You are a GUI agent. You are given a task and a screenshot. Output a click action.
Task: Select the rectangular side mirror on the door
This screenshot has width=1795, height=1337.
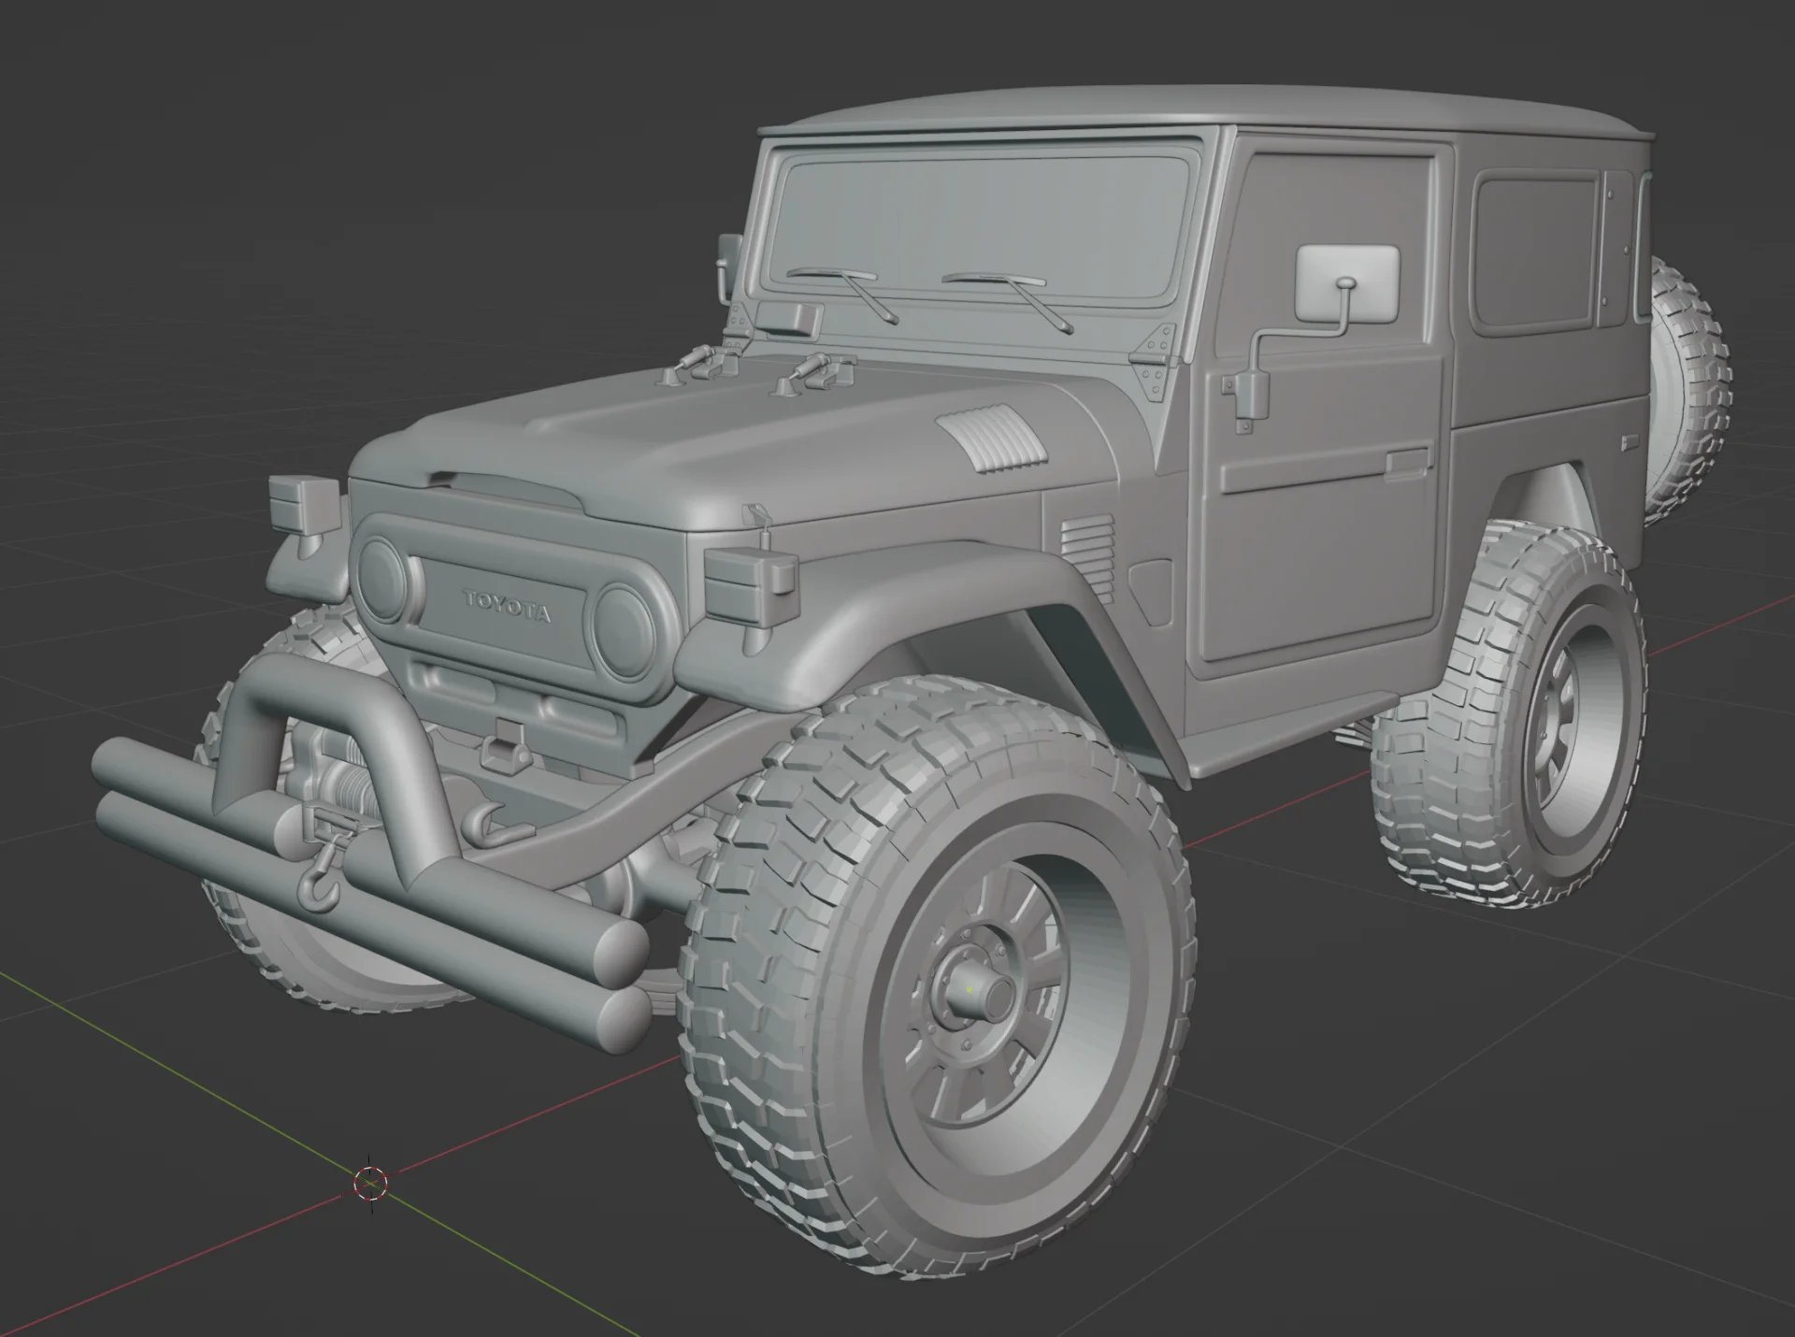click(1348, 282)
